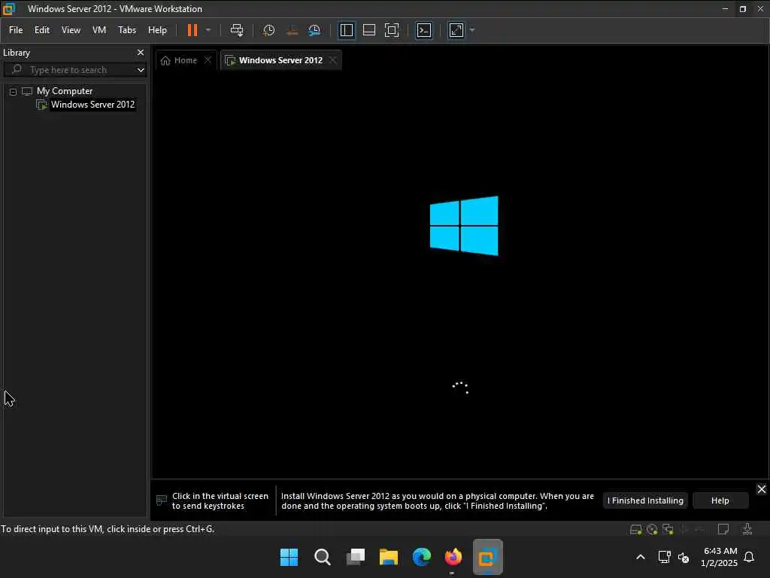Open the Help menu
Viewport: 770px width, 578px height.
tap(157, 30)
